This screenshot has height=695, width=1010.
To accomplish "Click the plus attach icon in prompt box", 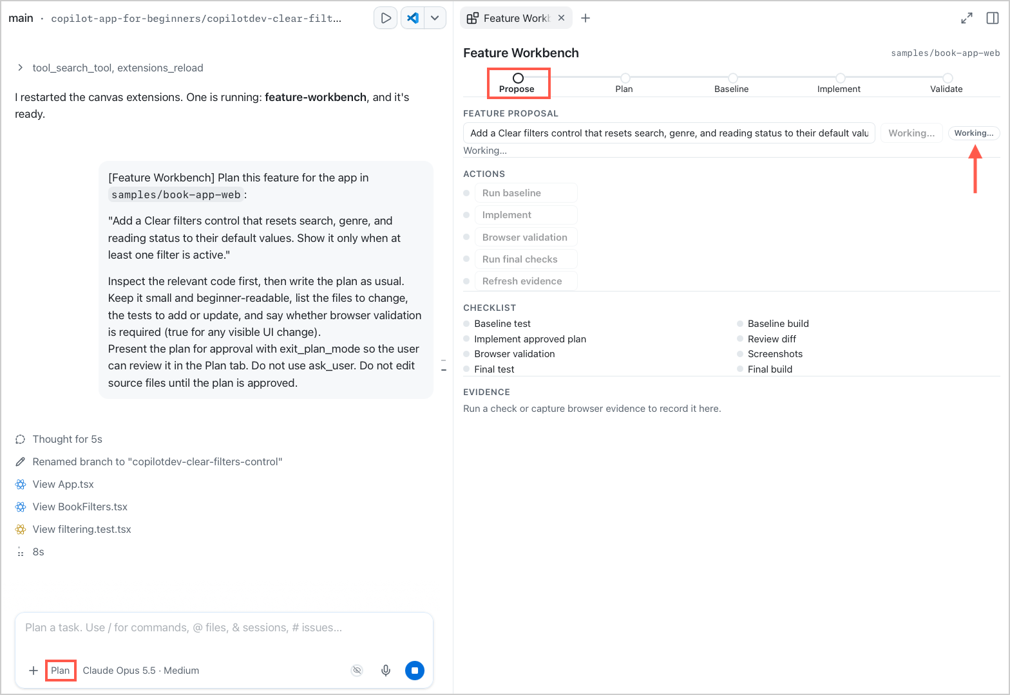I will 33,671.
